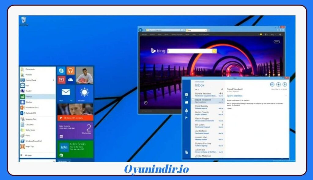The width and height of the screenshot is (313, 180).
Task: Open PowerPoint 2013 from the Start menu
Action: point(38,107)
